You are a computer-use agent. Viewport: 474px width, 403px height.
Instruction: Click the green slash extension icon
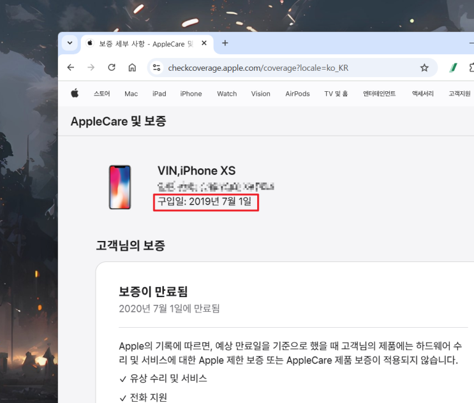(x=453, y=68)
